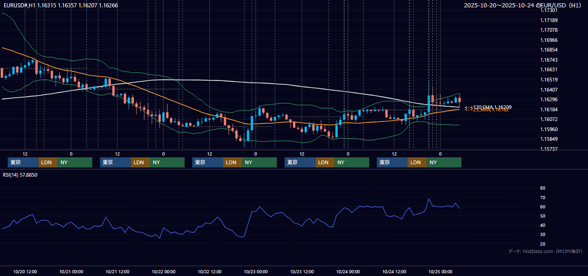Select the NY session block above 10/23 00:00
Viewport: 588px width, 276px height.
(x=259, y=162)
